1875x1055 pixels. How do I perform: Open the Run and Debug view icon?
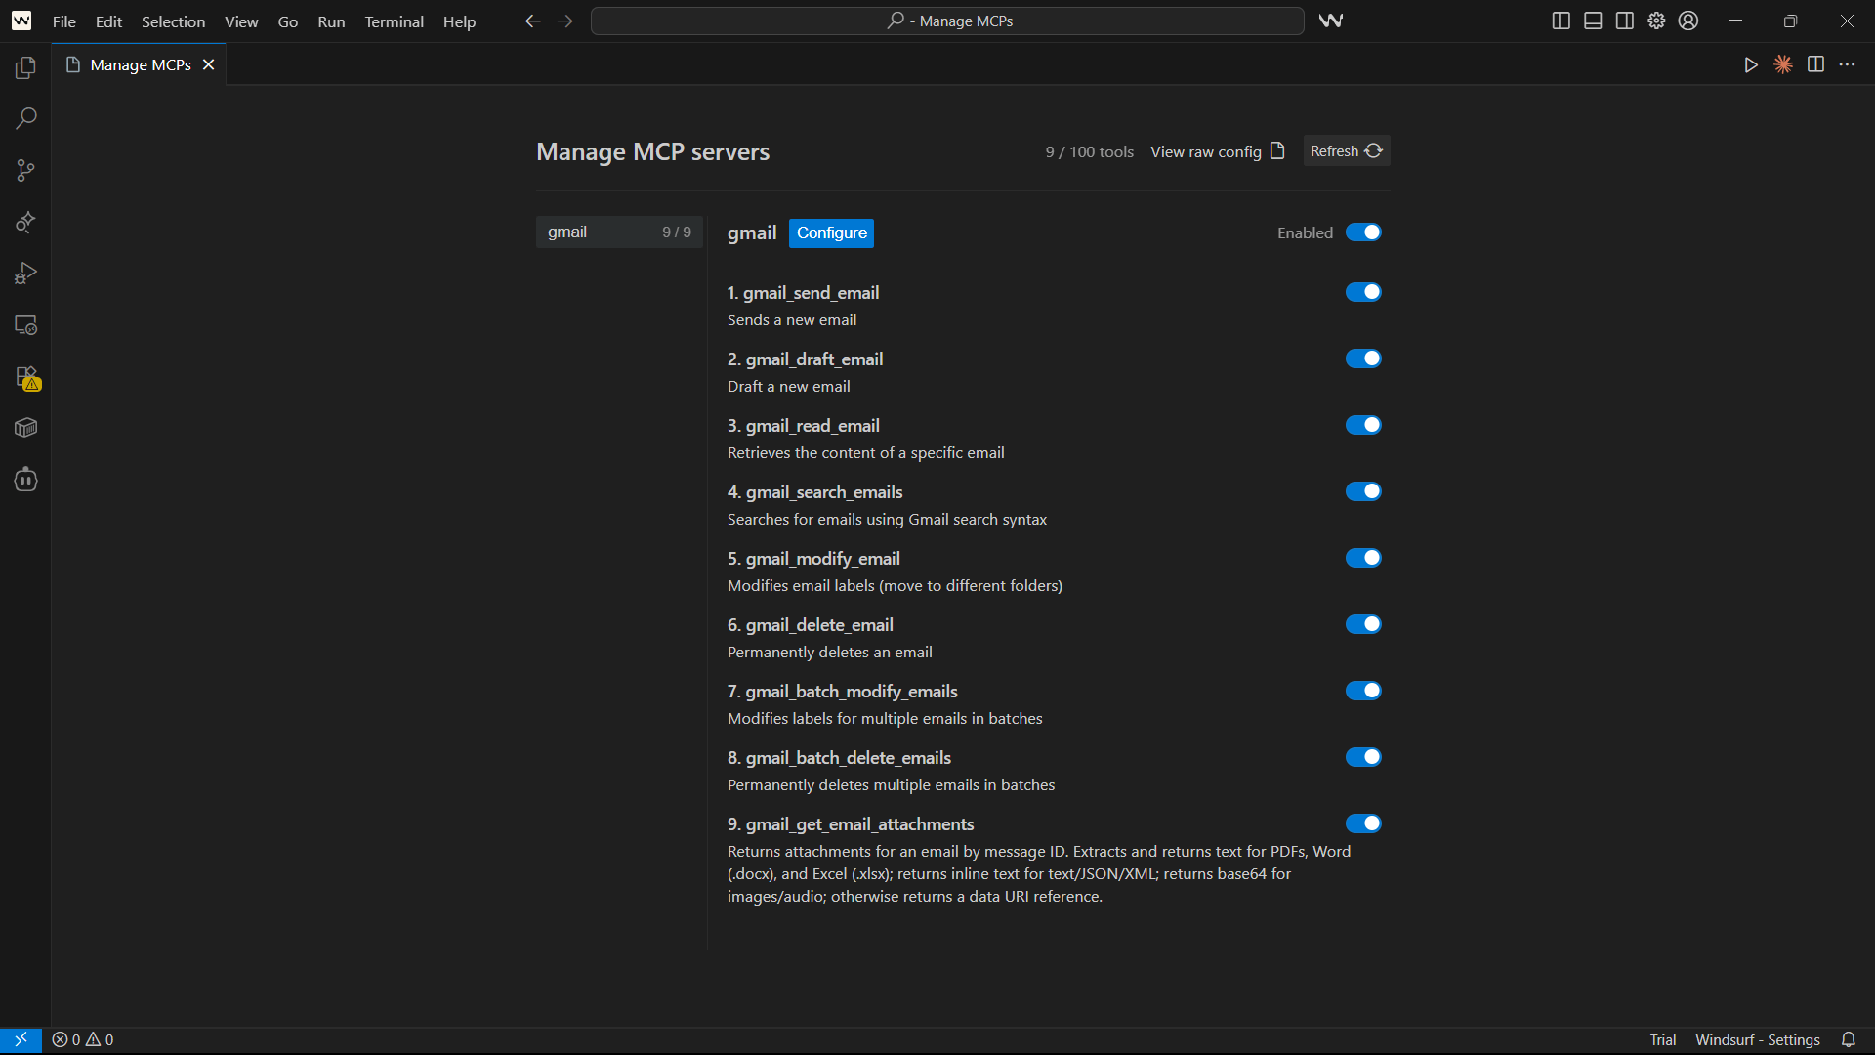pos(25,274)
